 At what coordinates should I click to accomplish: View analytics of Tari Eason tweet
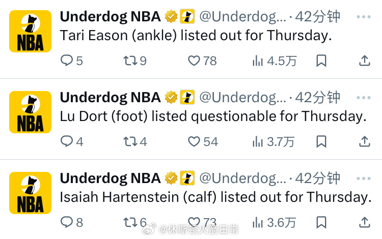coord(258,61)
